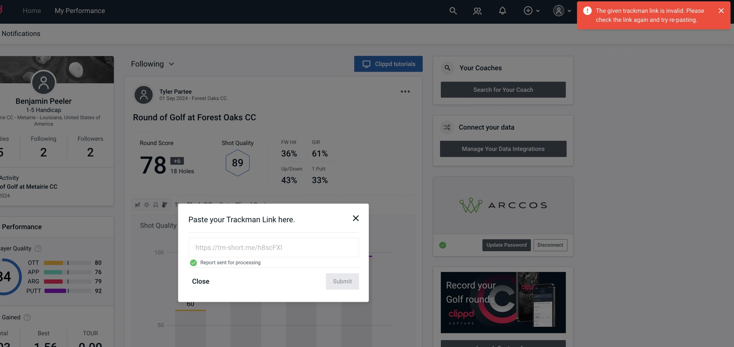The width and height of the screenshot is (734, 347).
Task: Toggle the three-dot options menu on Tyler Partee post
Action: pos(405,92)
